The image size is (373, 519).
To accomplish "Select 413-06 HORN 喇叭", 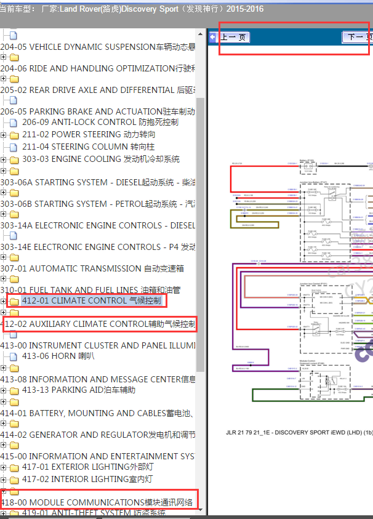I will [x=58, y=356].
